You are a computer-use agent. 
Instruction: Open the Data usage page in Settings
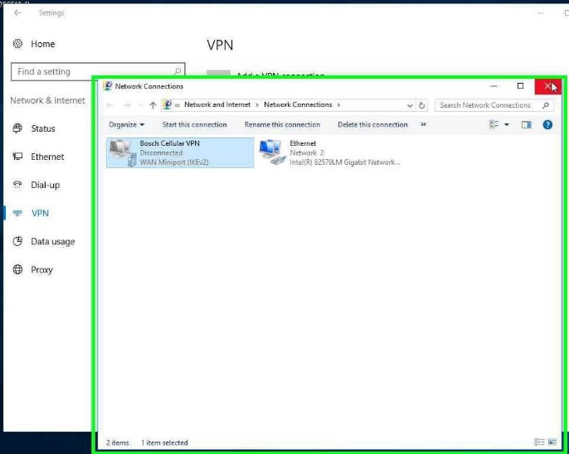pos(53,242)
